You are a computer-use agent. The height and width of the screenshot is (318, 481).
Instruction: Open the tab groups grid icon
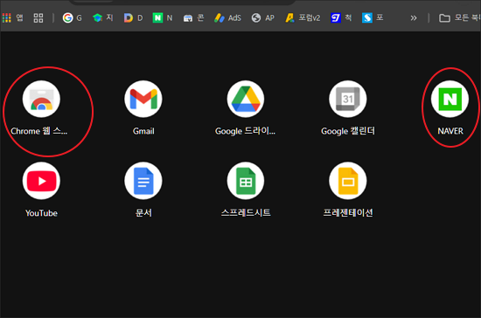38,18
